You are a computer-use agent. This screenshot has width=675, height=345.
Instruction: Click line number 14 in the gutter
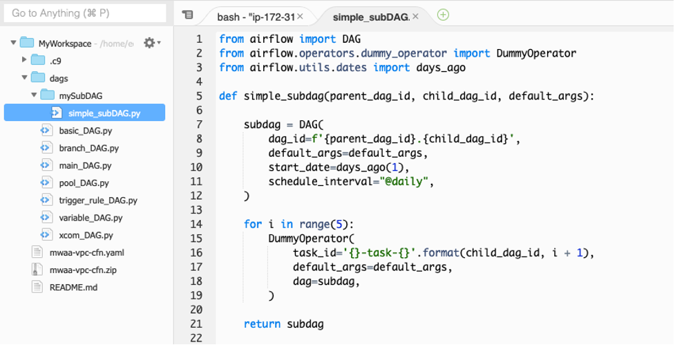[196, 224]
